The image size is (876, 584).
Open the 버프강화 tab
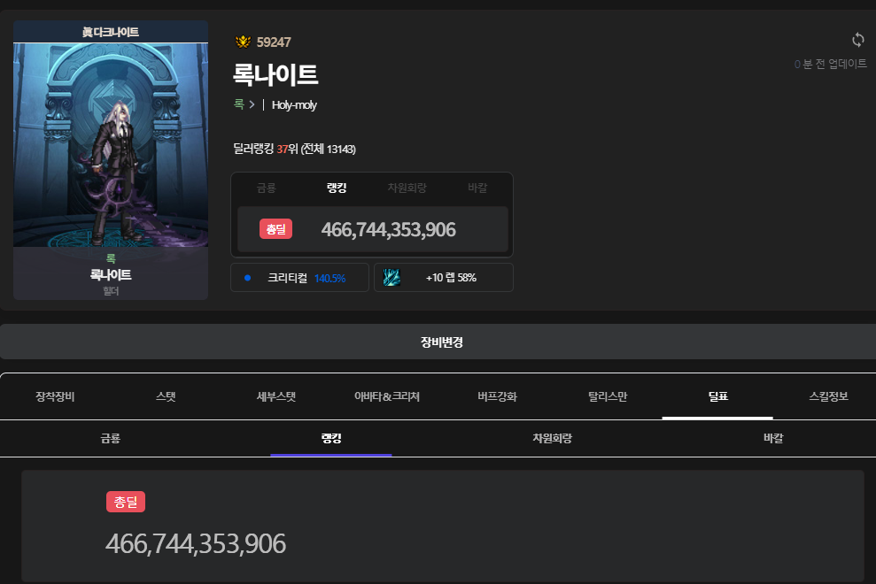pyautogui.click(x=497, y=396)
